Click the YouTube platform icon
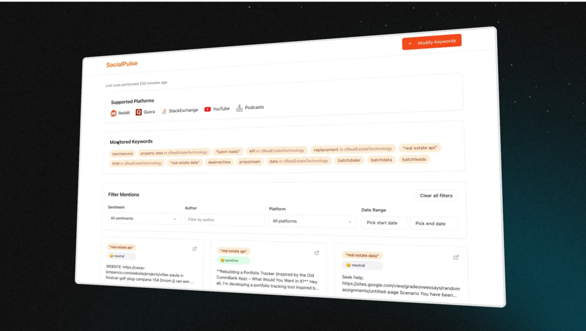 tap(207, 109)
